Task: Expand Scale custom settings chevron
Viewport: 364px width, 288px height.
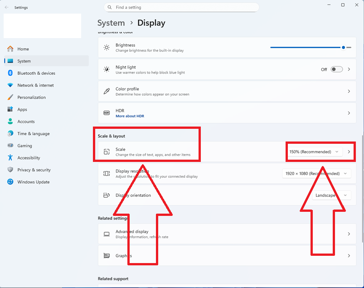Action: [349, 151]
